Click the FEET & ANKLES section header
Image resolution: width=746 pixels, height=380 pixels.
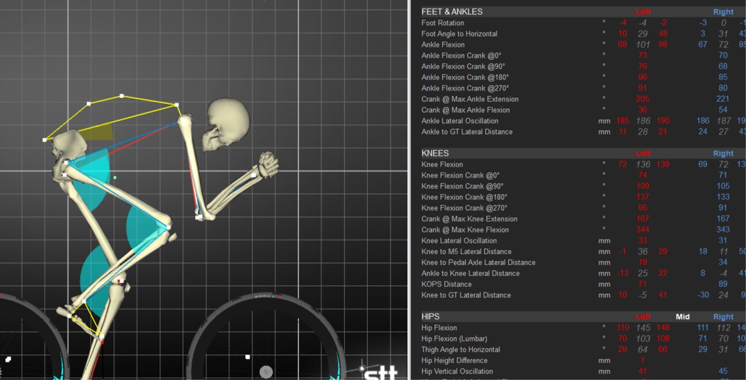[x=452, y=12]
